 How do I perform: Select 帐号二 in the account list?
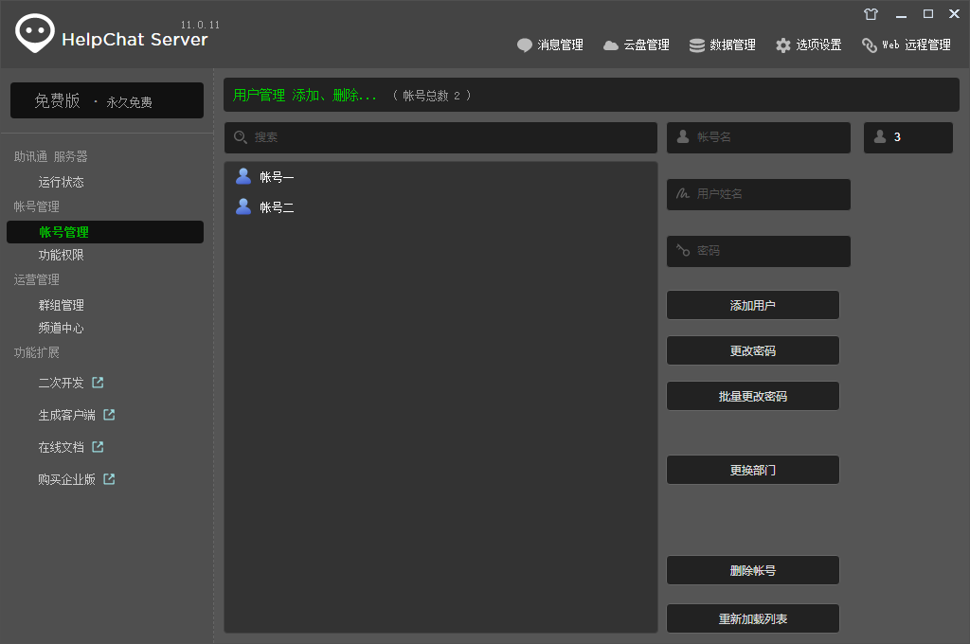pos(276,206)
